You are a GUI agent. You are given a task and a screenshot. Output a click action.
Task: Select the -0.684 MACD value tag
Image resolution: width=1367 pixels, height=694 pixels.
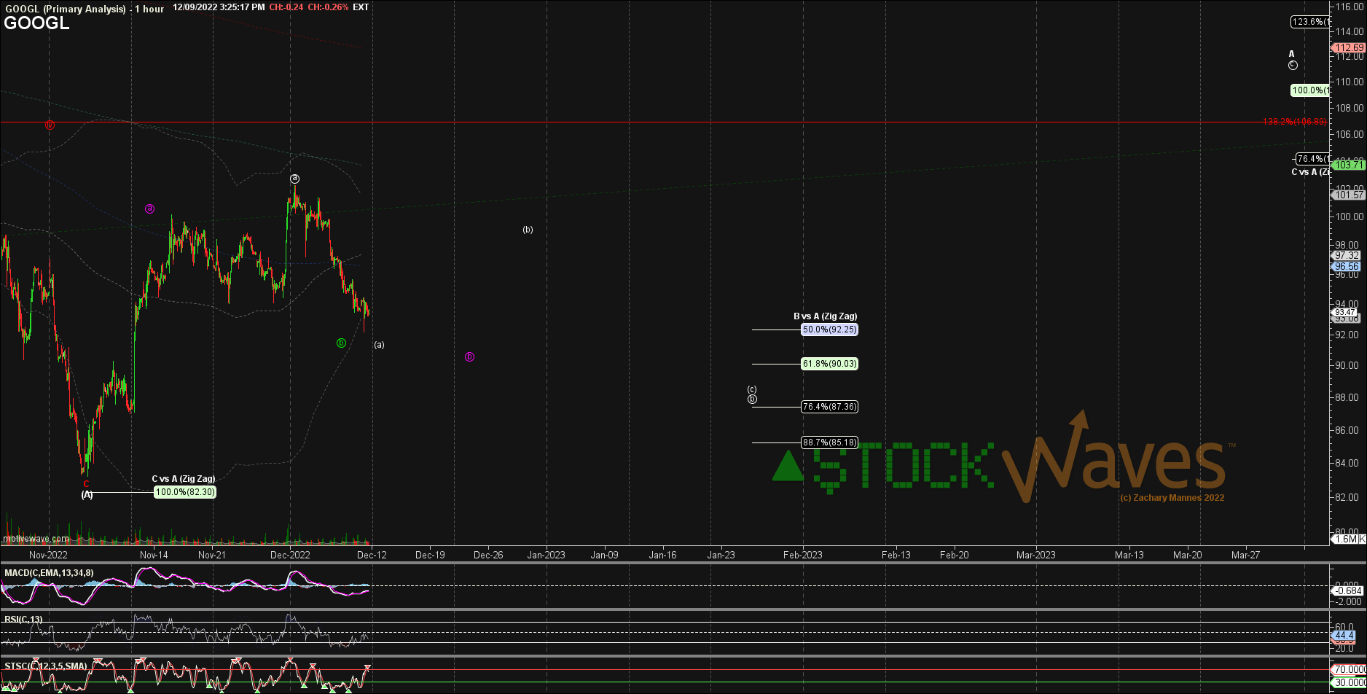pyautogui.click(x=1347, y=590)
